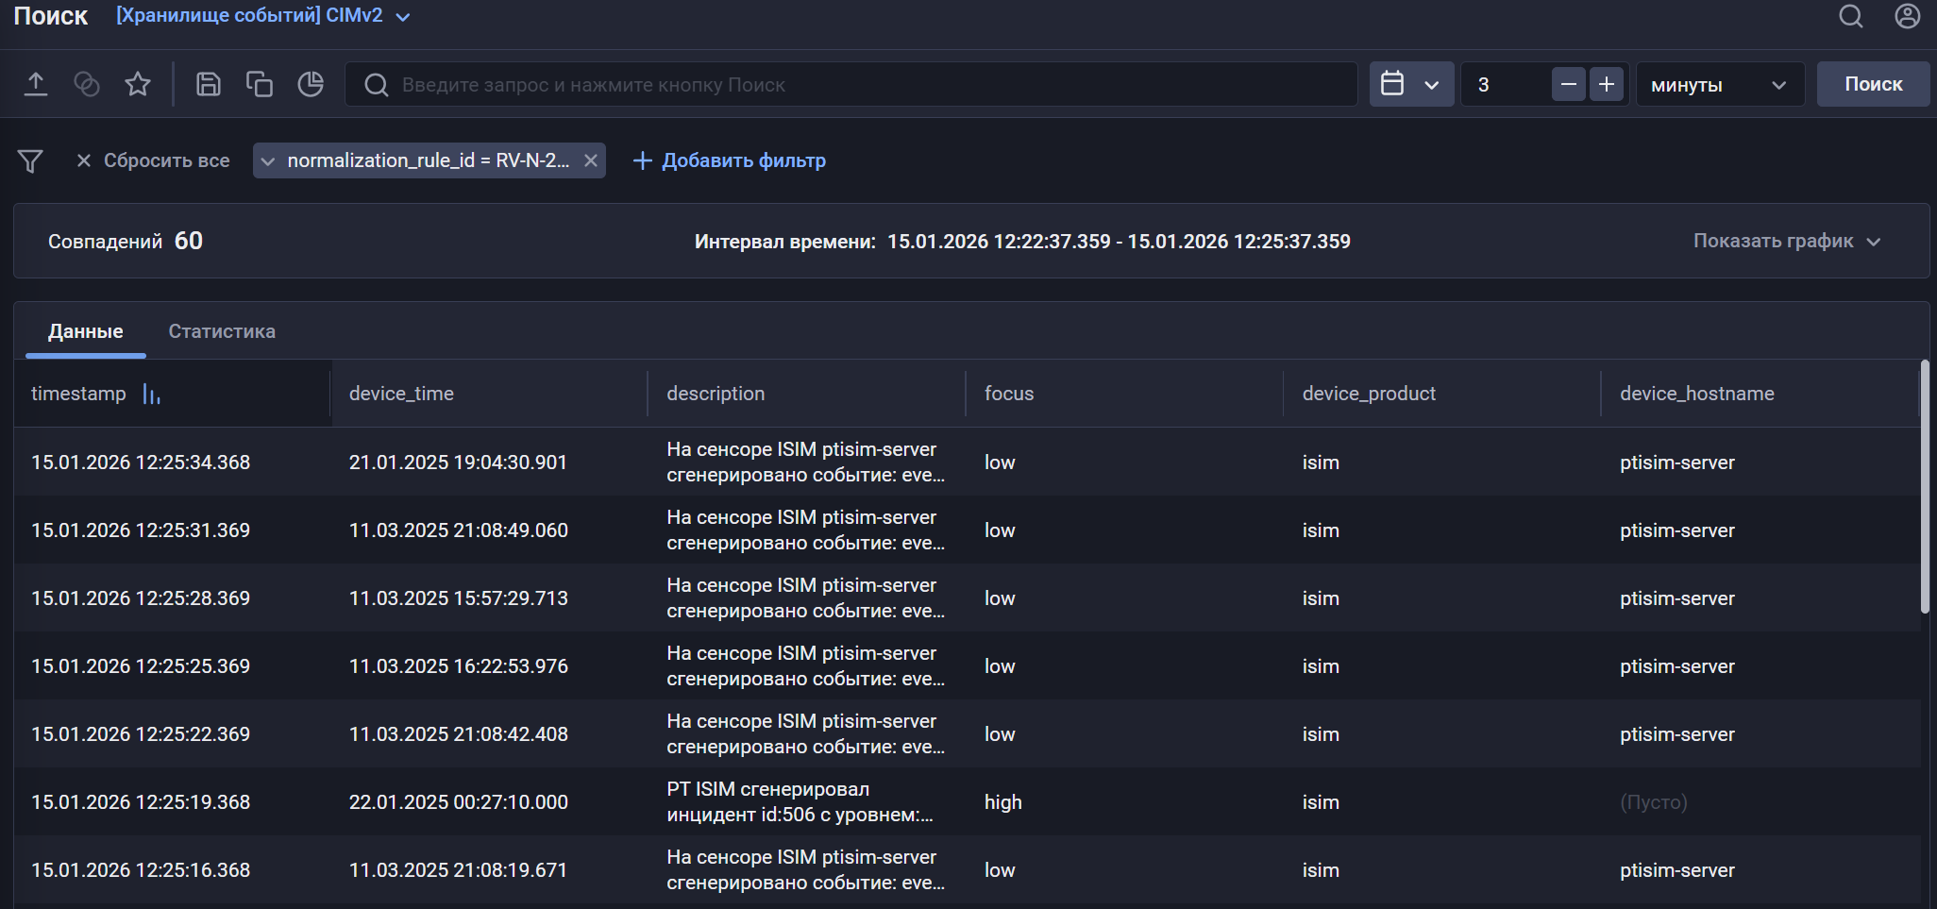Clear all filters with the X icon

(84, 160)
